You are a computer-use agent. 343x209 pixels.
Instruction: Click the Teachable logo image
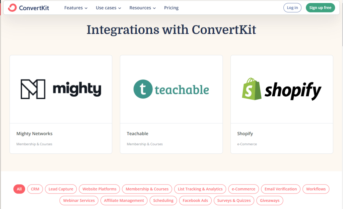(x=171, y=89)
